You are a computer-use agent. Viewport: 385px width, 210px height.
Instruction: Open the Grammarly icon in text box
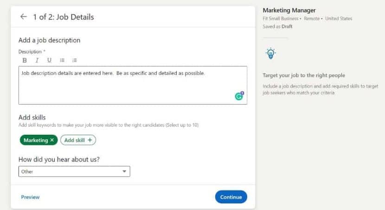pyautogui.click(x=239, y=96)
